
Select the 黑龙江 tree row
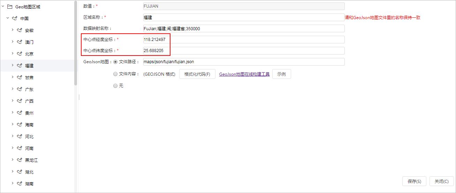(x=37, y=160)
